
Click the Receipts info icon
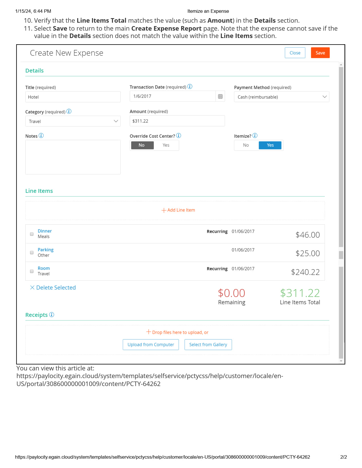click(x=52, y=315)
